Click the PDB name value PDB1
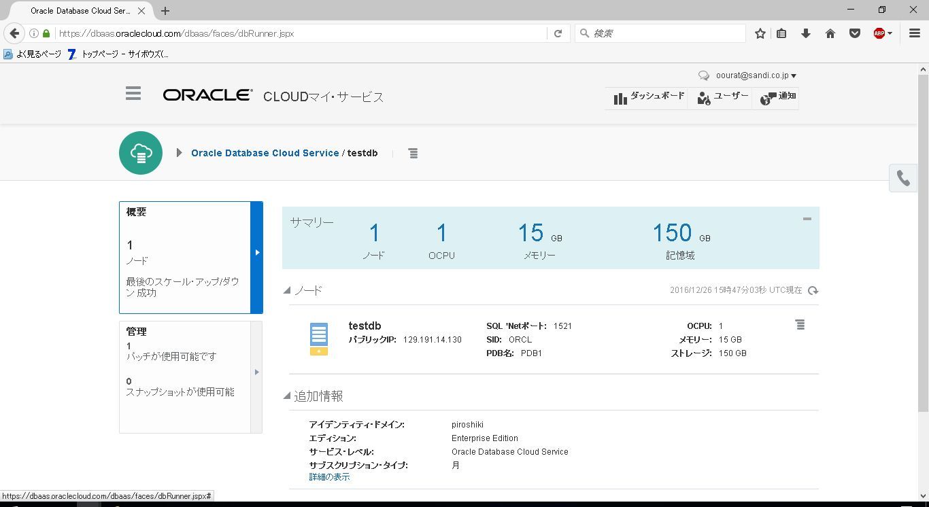 tap(531, 353)
